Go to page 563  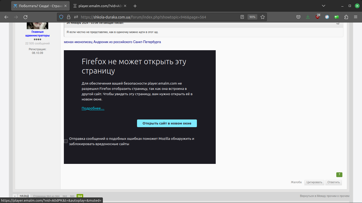[72, 196]
